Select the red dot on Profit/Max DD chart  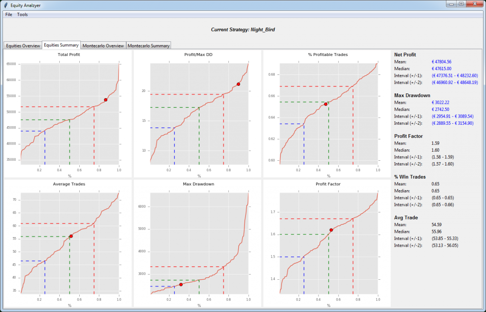click(238, 84)
